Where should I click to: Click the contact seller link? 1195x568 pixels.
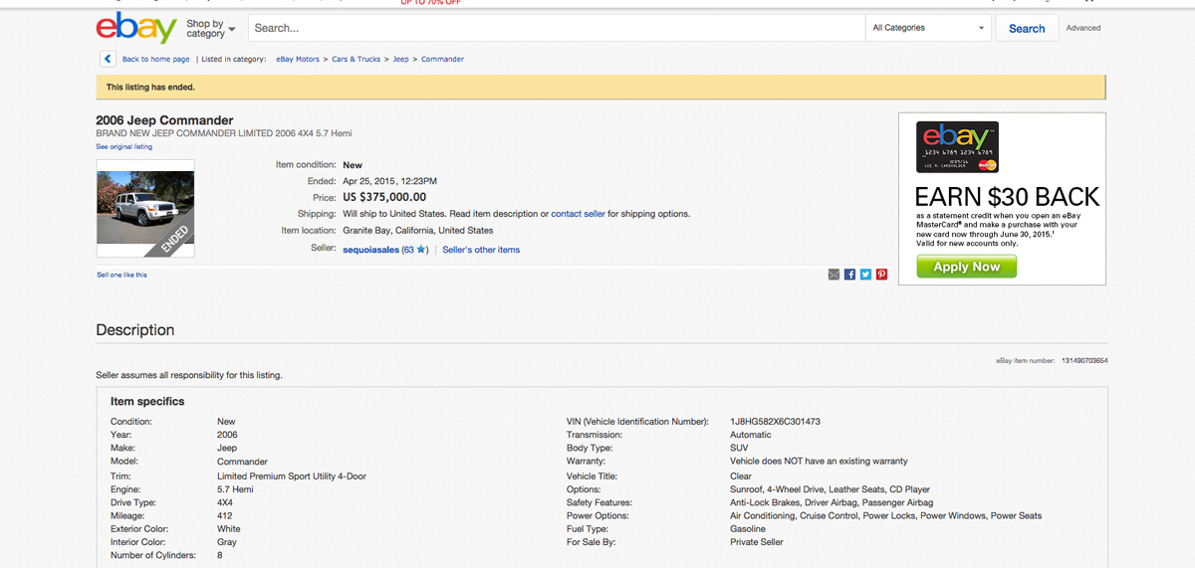click(x=578, y=214)
